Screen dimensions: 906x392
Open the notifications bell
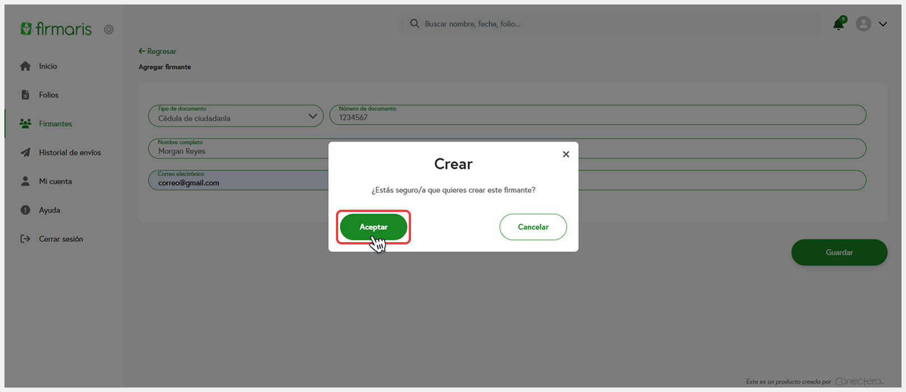(x=838, y=24)
